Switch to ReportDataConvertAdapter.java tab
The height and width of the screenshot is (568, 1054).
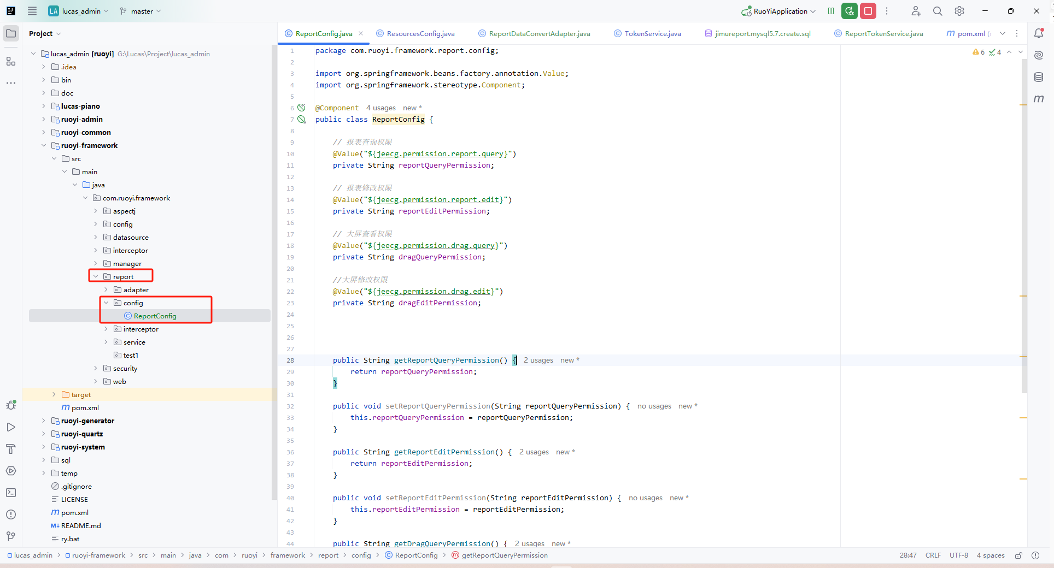534,33
